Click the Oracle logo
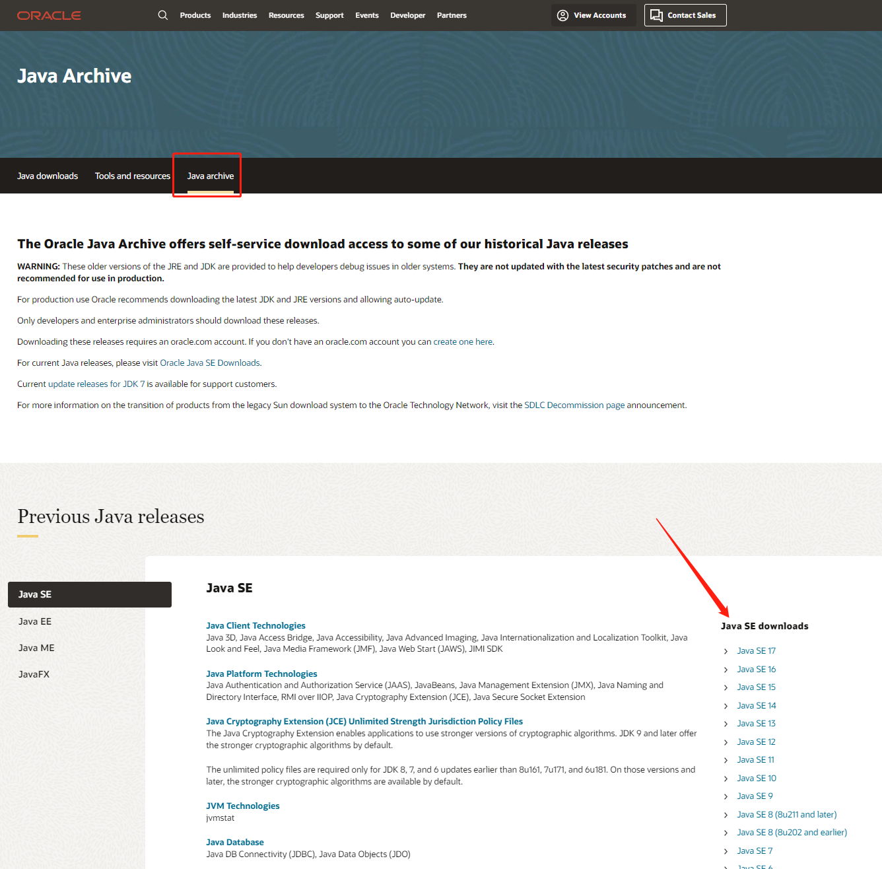 tap(49, 15)
